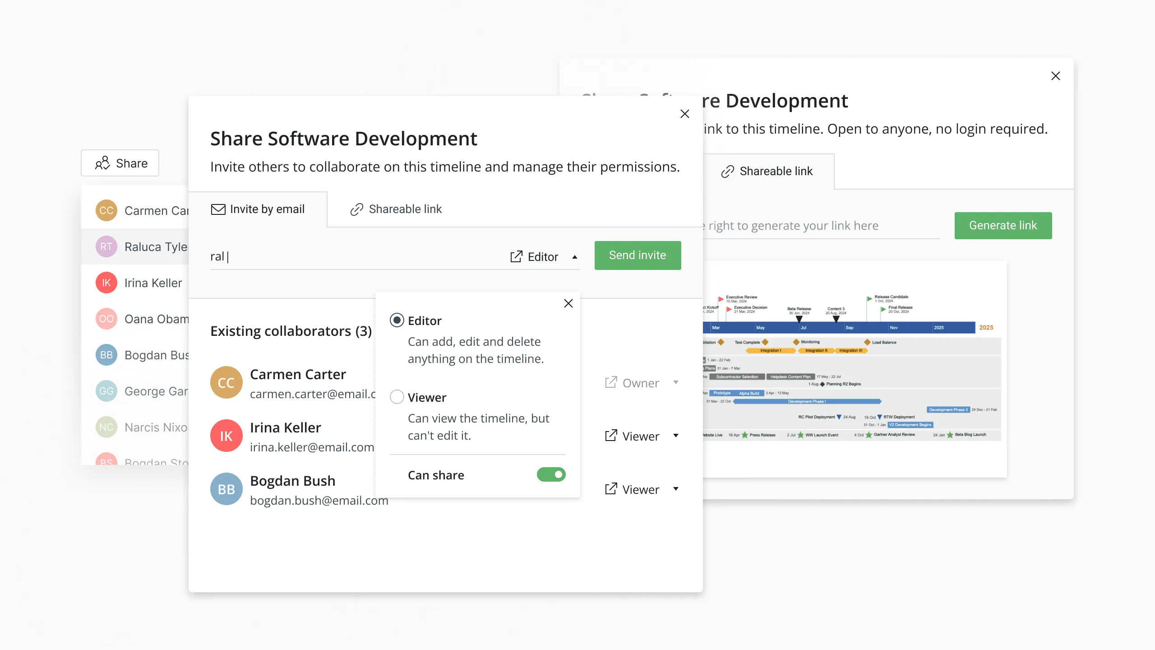The height and width of the screenshot is (650, 1155).
Task: Switch to the Shareable link tab
Action: coord(396,209)
